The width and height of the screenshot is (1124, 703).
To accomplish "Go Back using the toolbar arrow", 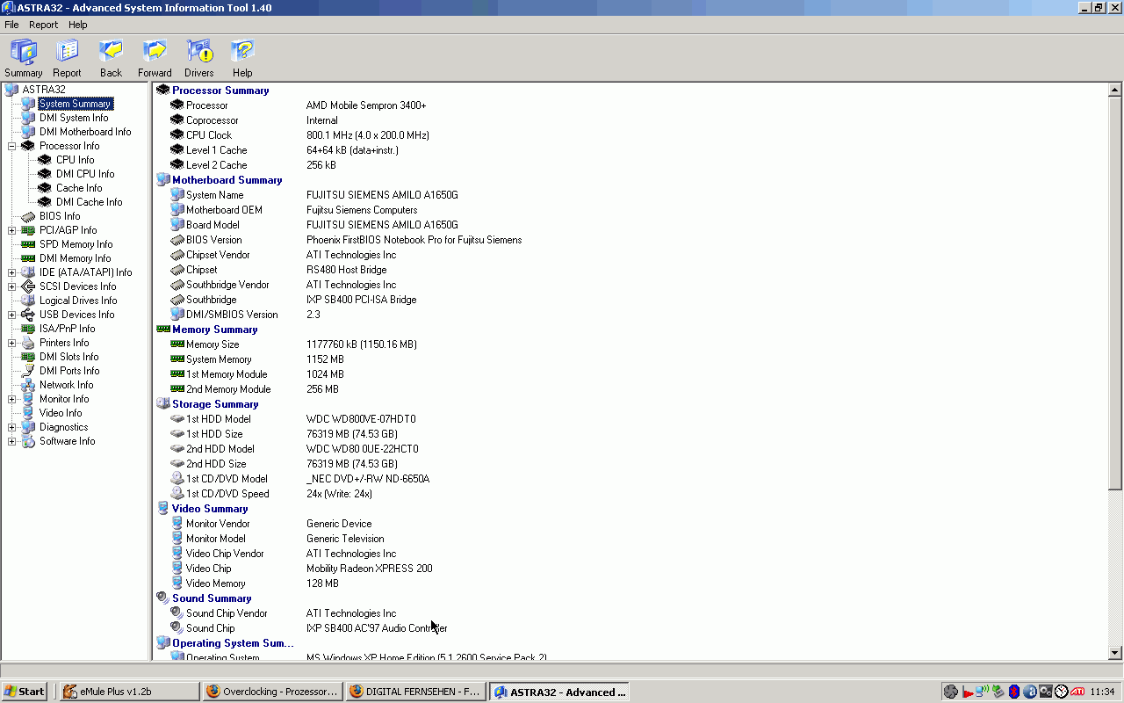I will (x=111, y=58).
